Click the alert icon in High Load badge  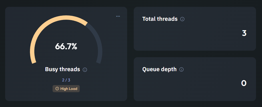pyautogui.click(x=57, y=89)
